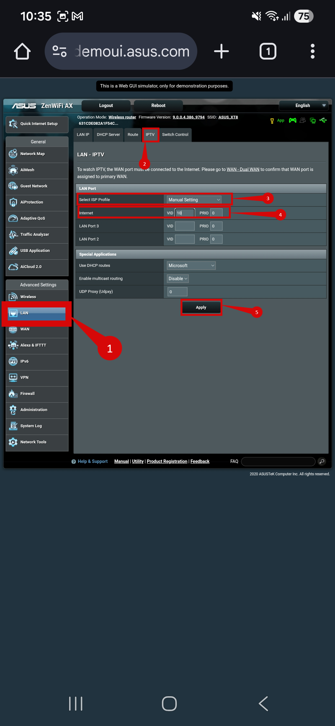335x726 pixels.
Task: Open Network Tools icon
Action: (x=13, y=442)
